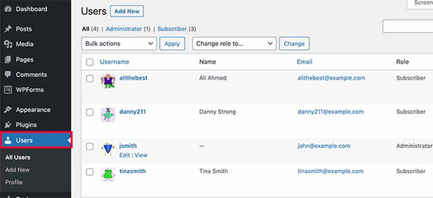Open Media via its sidebar icon

8,44
